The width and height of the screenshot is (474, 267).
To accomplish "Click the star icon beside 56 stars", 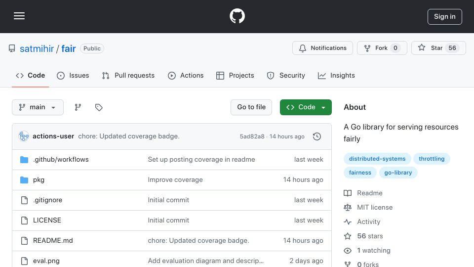I will (x=348, y=236).
